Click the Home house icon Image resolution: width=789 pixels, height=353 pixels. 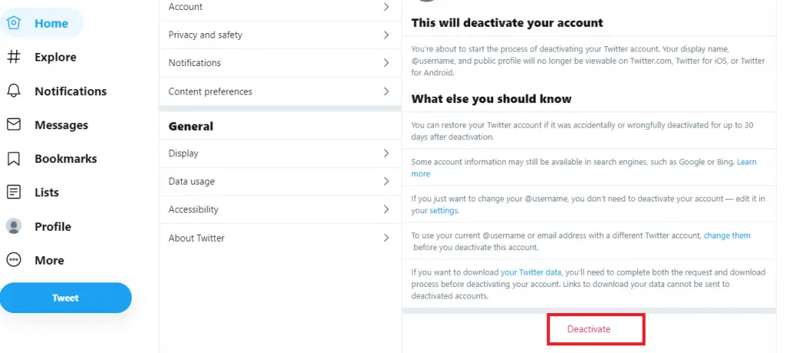(14, 22)
